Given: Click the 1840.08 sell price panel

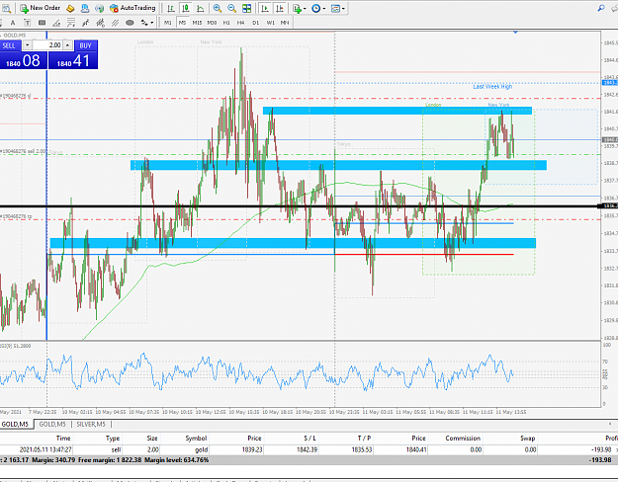Looking at the screenshot, I should (x=24, y=60).
